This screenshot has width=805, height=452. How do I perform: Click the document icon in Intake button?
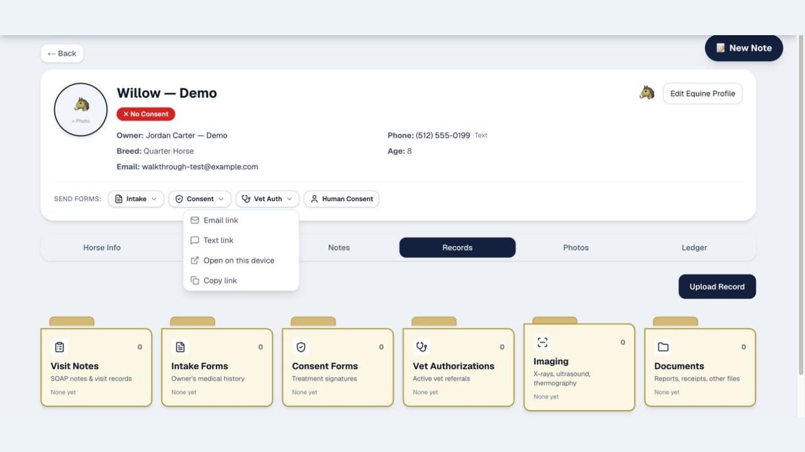(119, 199)
